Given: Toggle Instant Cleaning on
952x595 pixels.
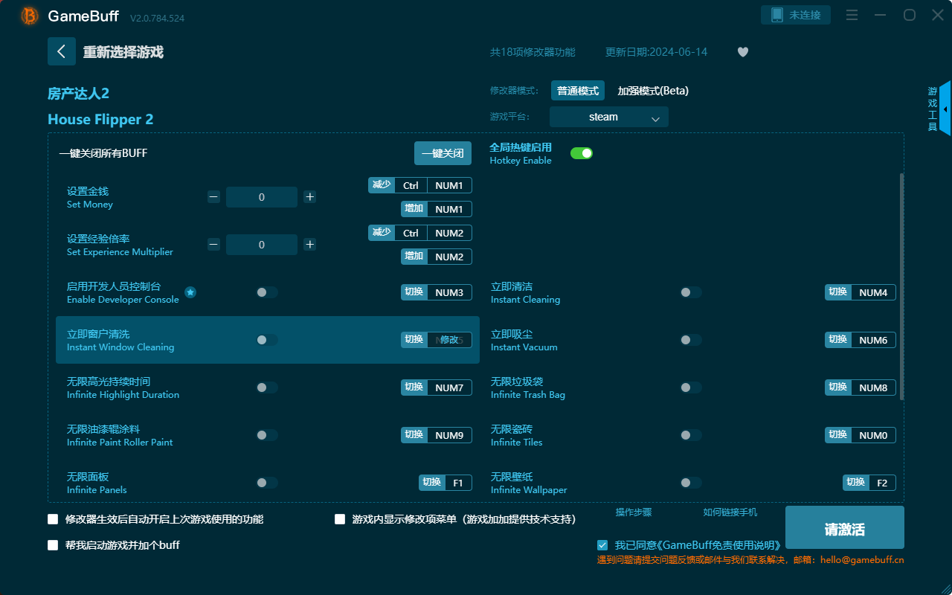Looking at the screenshot, I should 690,293.
